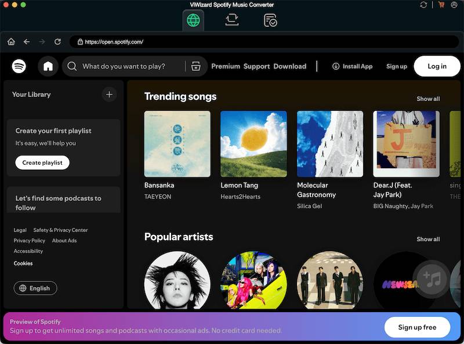Click the Trending songs heading
Image resolution: width=464 pixels, height=344 pixels.
180,96
